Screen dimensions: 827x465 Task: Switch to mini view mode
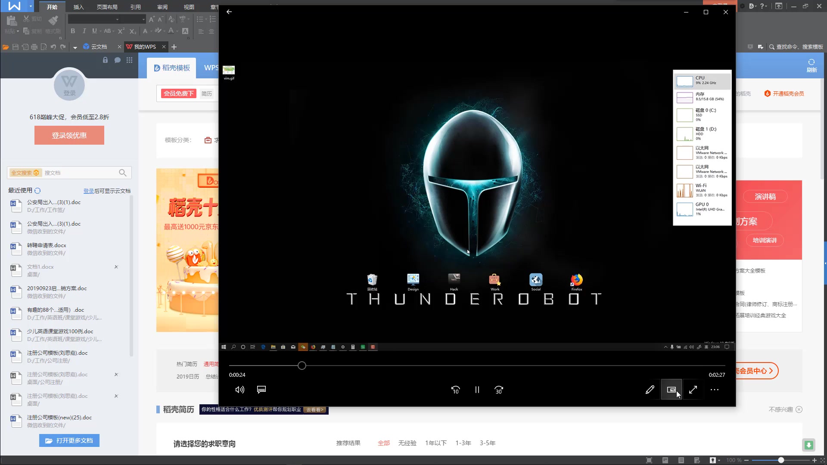tap(671, 390)
